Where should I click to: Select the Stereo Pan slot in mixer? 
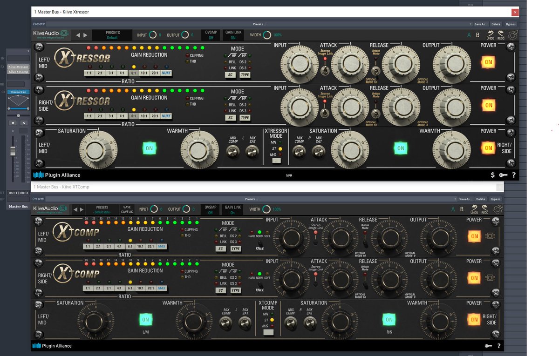(x=18, y=92)
